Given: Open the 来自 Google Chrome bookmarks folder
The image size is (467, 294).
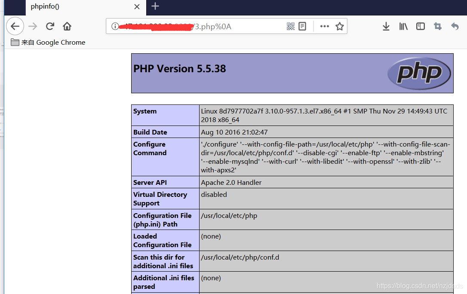Looking at the screenshot, I should [x=48, y=42].
